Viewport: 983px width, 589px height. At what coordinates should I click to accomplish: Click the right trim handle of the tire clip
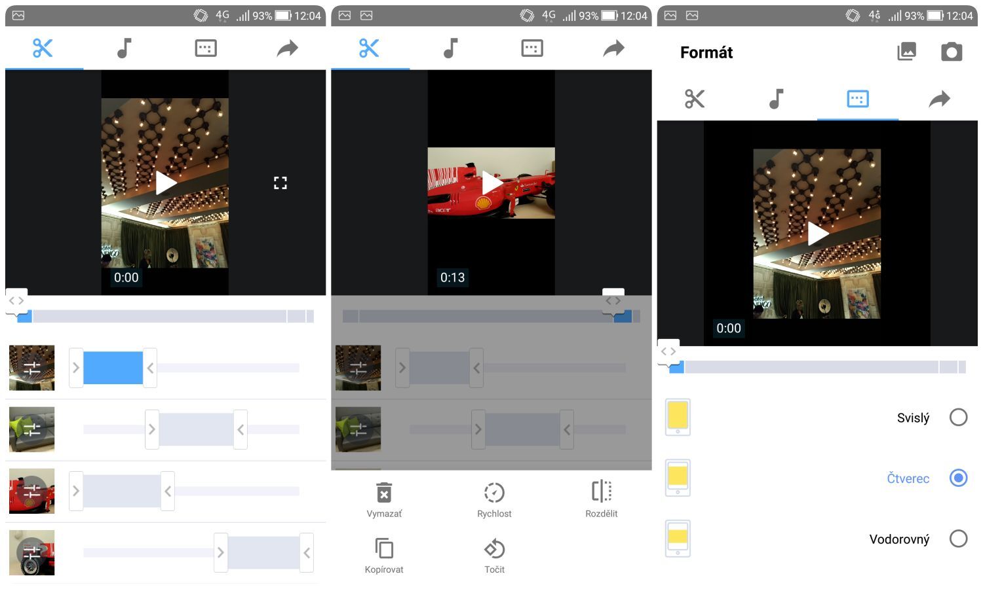point(307,553)
